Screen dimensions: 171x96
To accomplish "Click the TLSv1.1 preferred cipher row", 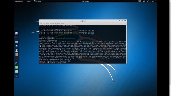I will pyautogui.click(x=67, y=32).
